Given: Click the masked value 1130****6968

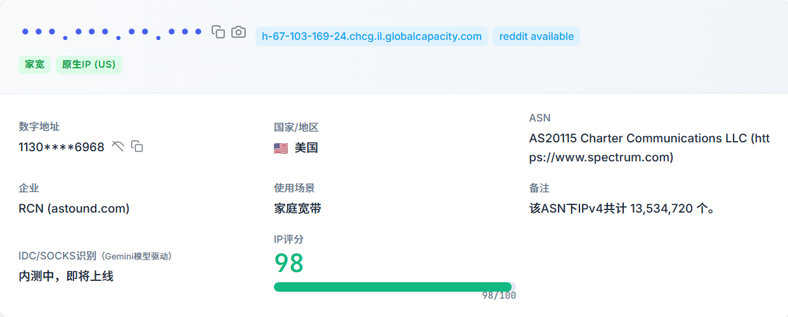Looking at the screenshot, I should [61, 147].
